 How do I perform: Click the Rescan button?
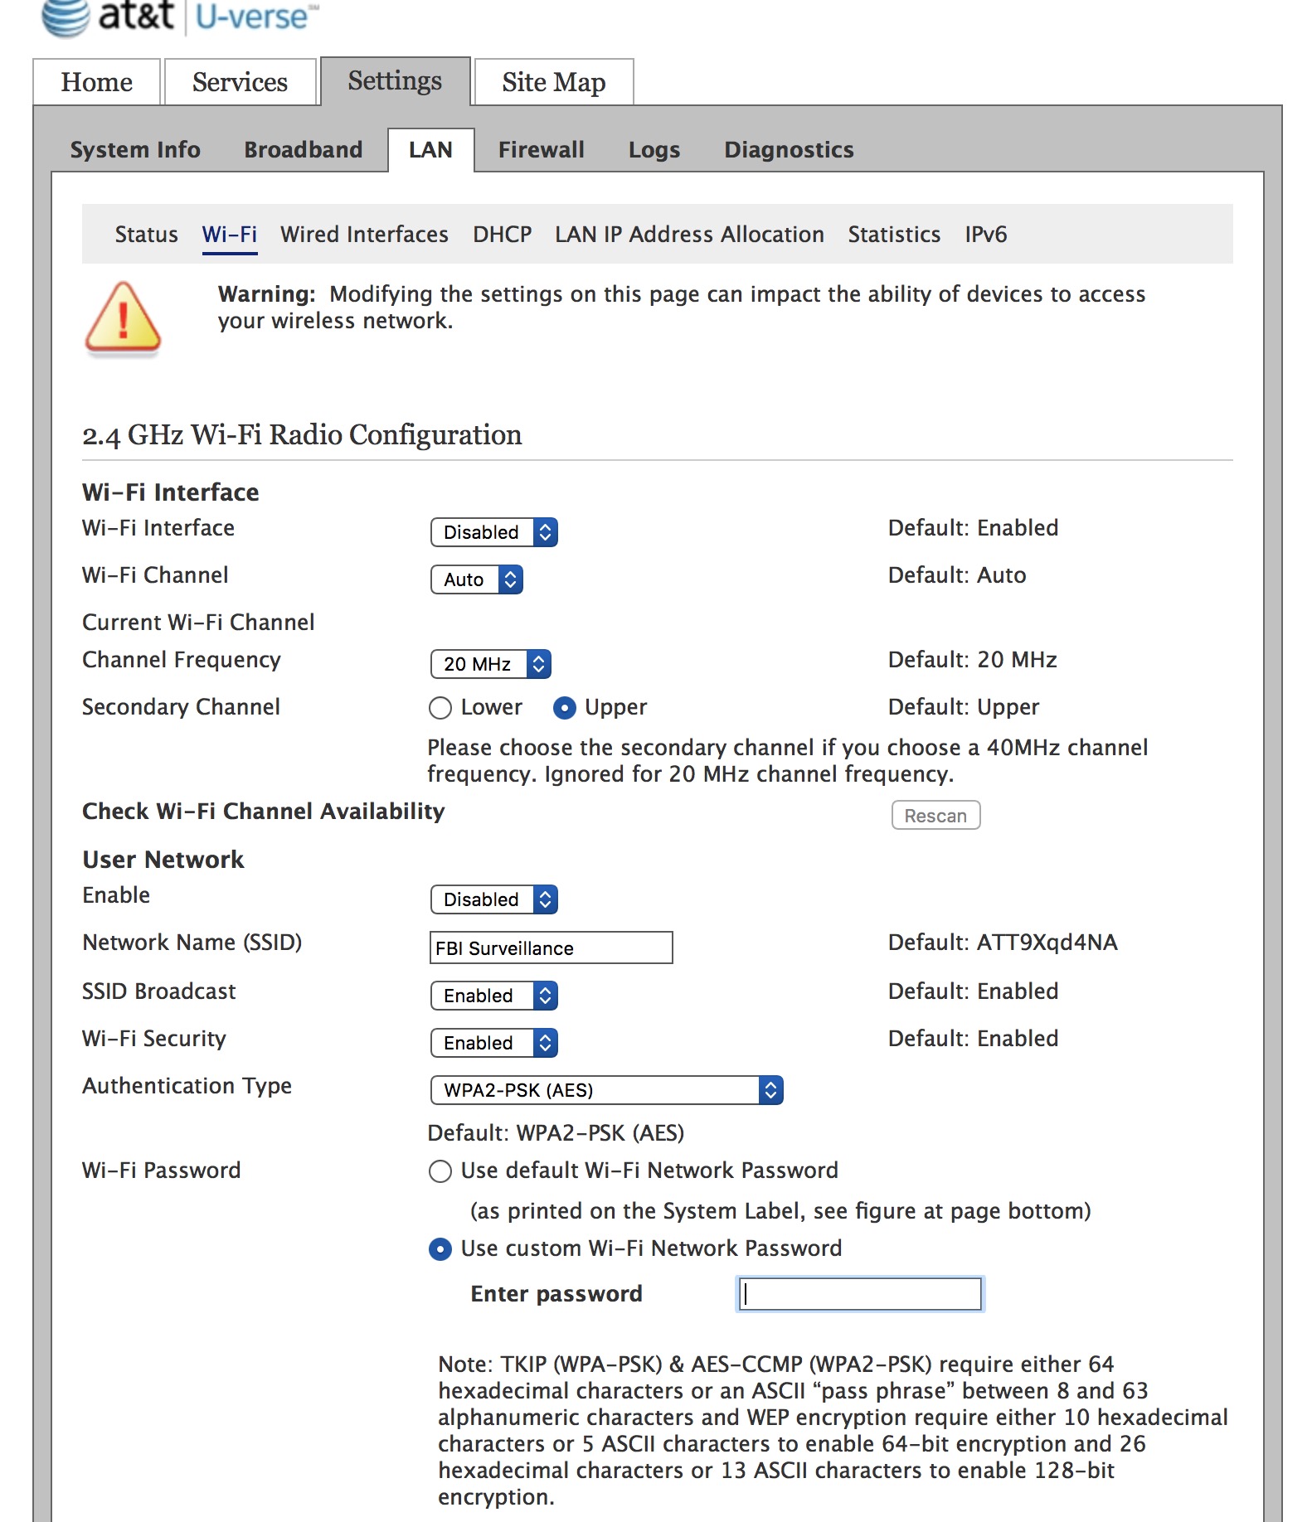tap(935, 816)
